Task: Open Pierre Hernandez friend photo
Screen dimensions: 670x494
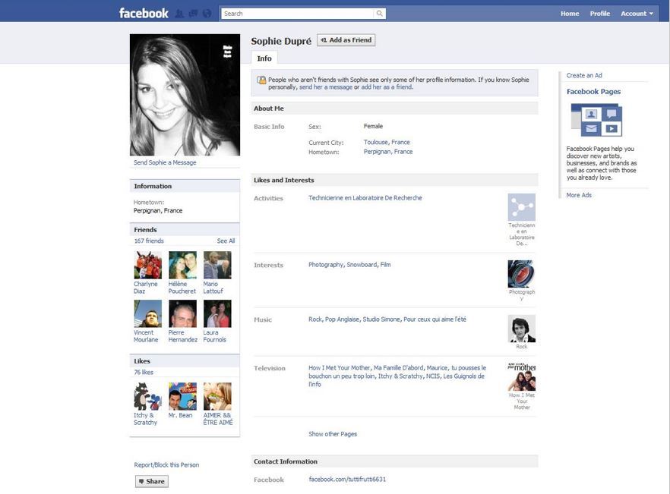Action: pos(182,313)
